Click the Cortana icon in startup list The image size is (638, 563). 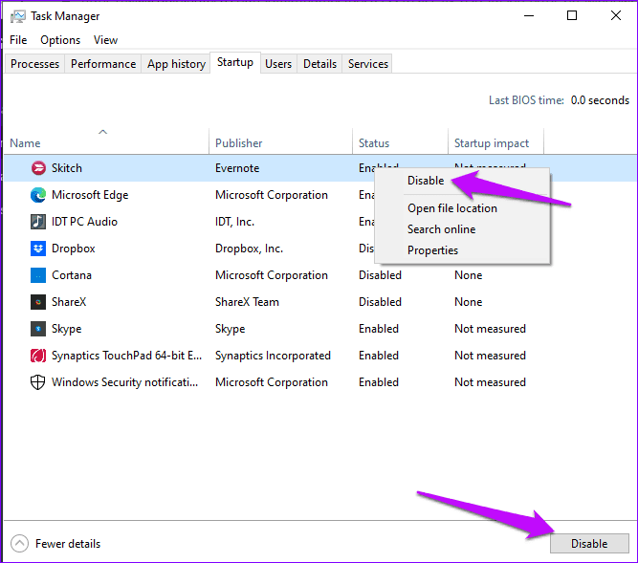pyautogui.click(x=38, y=275)
